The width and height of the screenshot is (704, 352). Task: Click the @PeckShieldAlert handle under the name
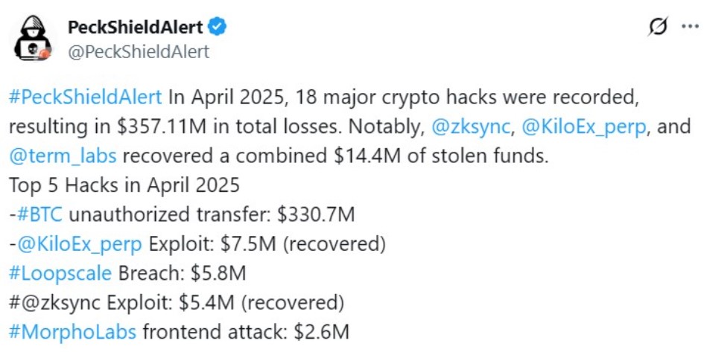(x=139, y=51)
